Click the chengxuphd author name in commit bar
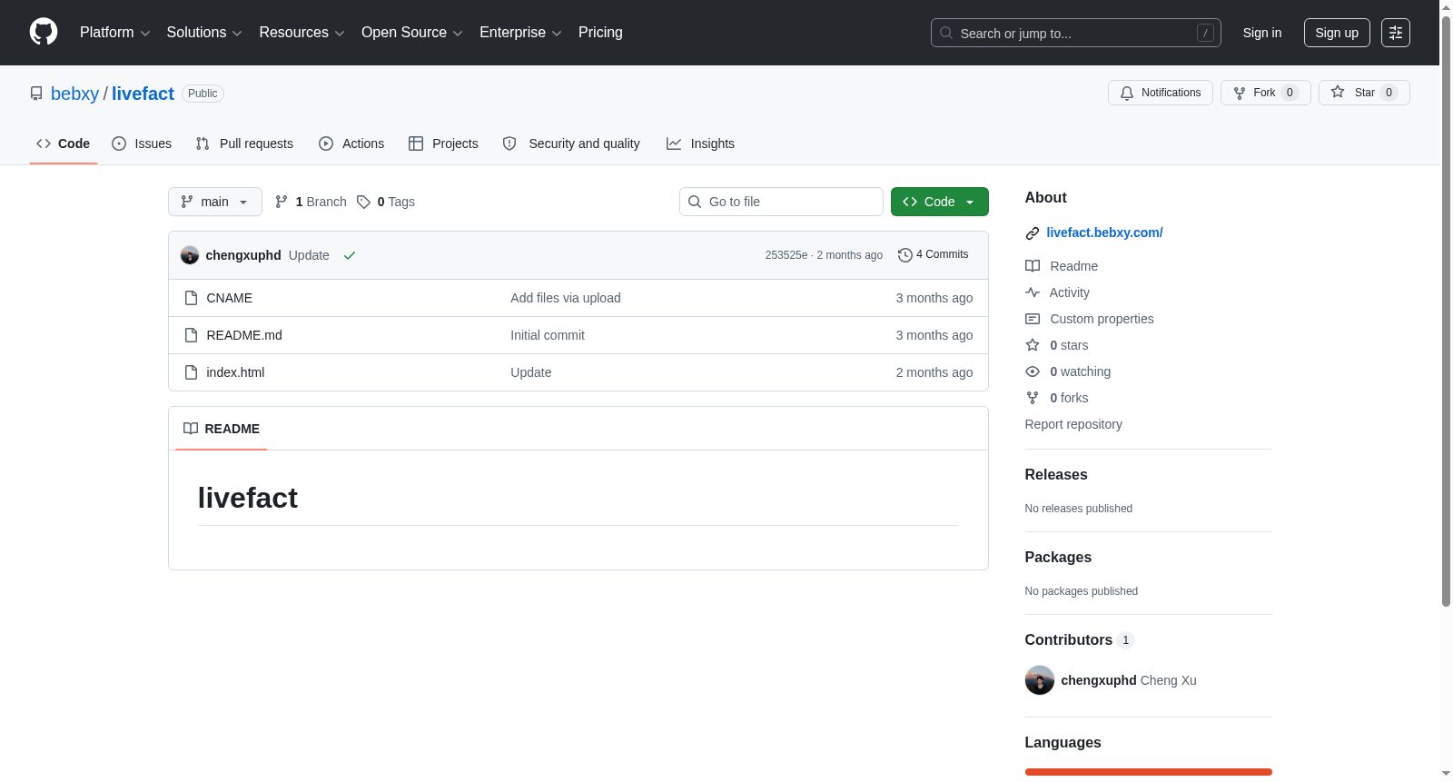The image size is (1453, 782). pos(243,255)
